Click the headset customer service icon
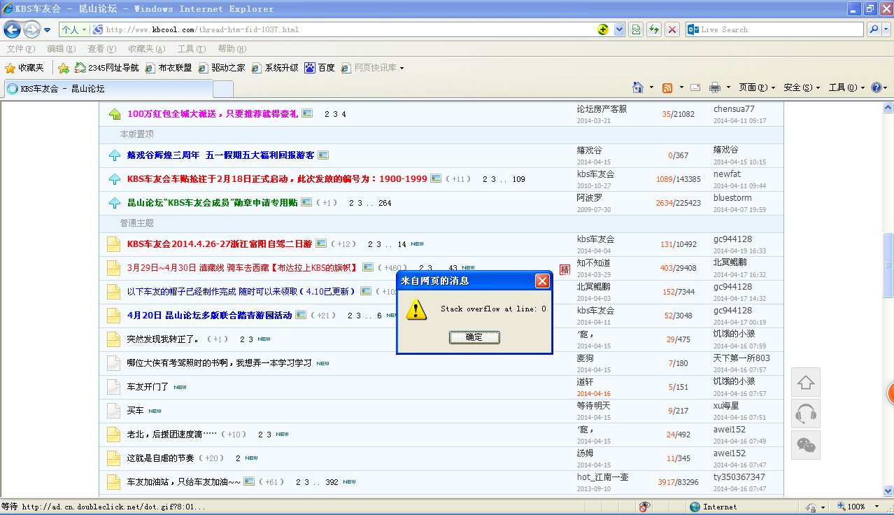The image size is (894, 515). (805, 414)
